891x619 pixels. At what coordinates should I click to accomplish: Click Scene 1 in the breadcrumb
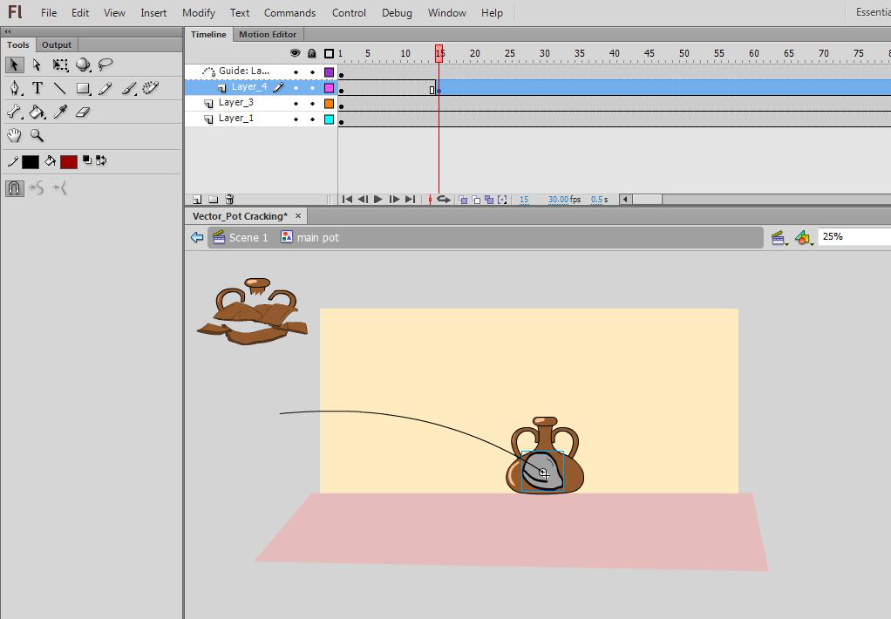[248, 237]
